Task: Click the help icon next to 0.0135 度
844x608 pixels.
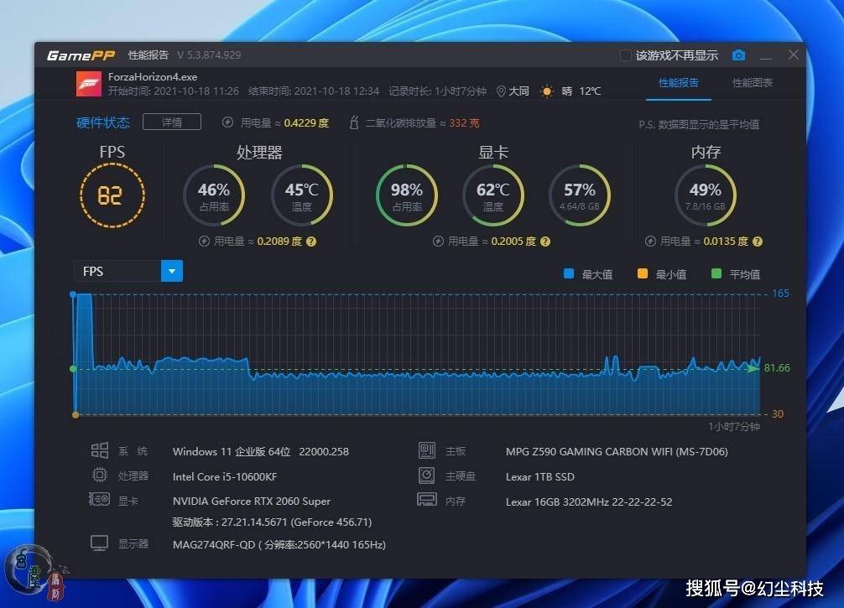Action: click(x=758, y=242)
